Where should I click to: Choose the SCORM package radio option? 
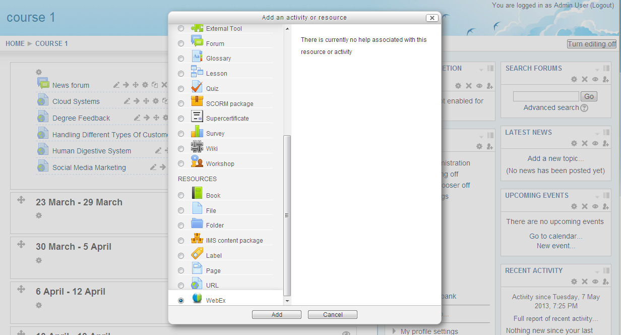[181, 104]
